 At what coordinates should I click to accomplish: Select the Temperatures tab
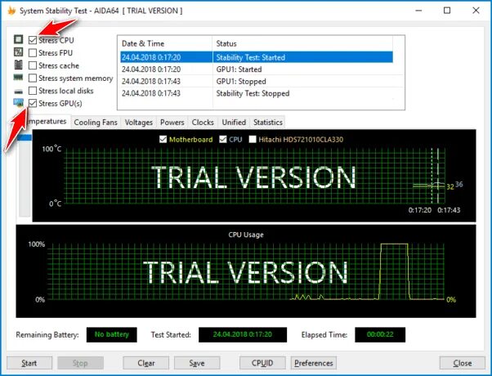point(47,121)
